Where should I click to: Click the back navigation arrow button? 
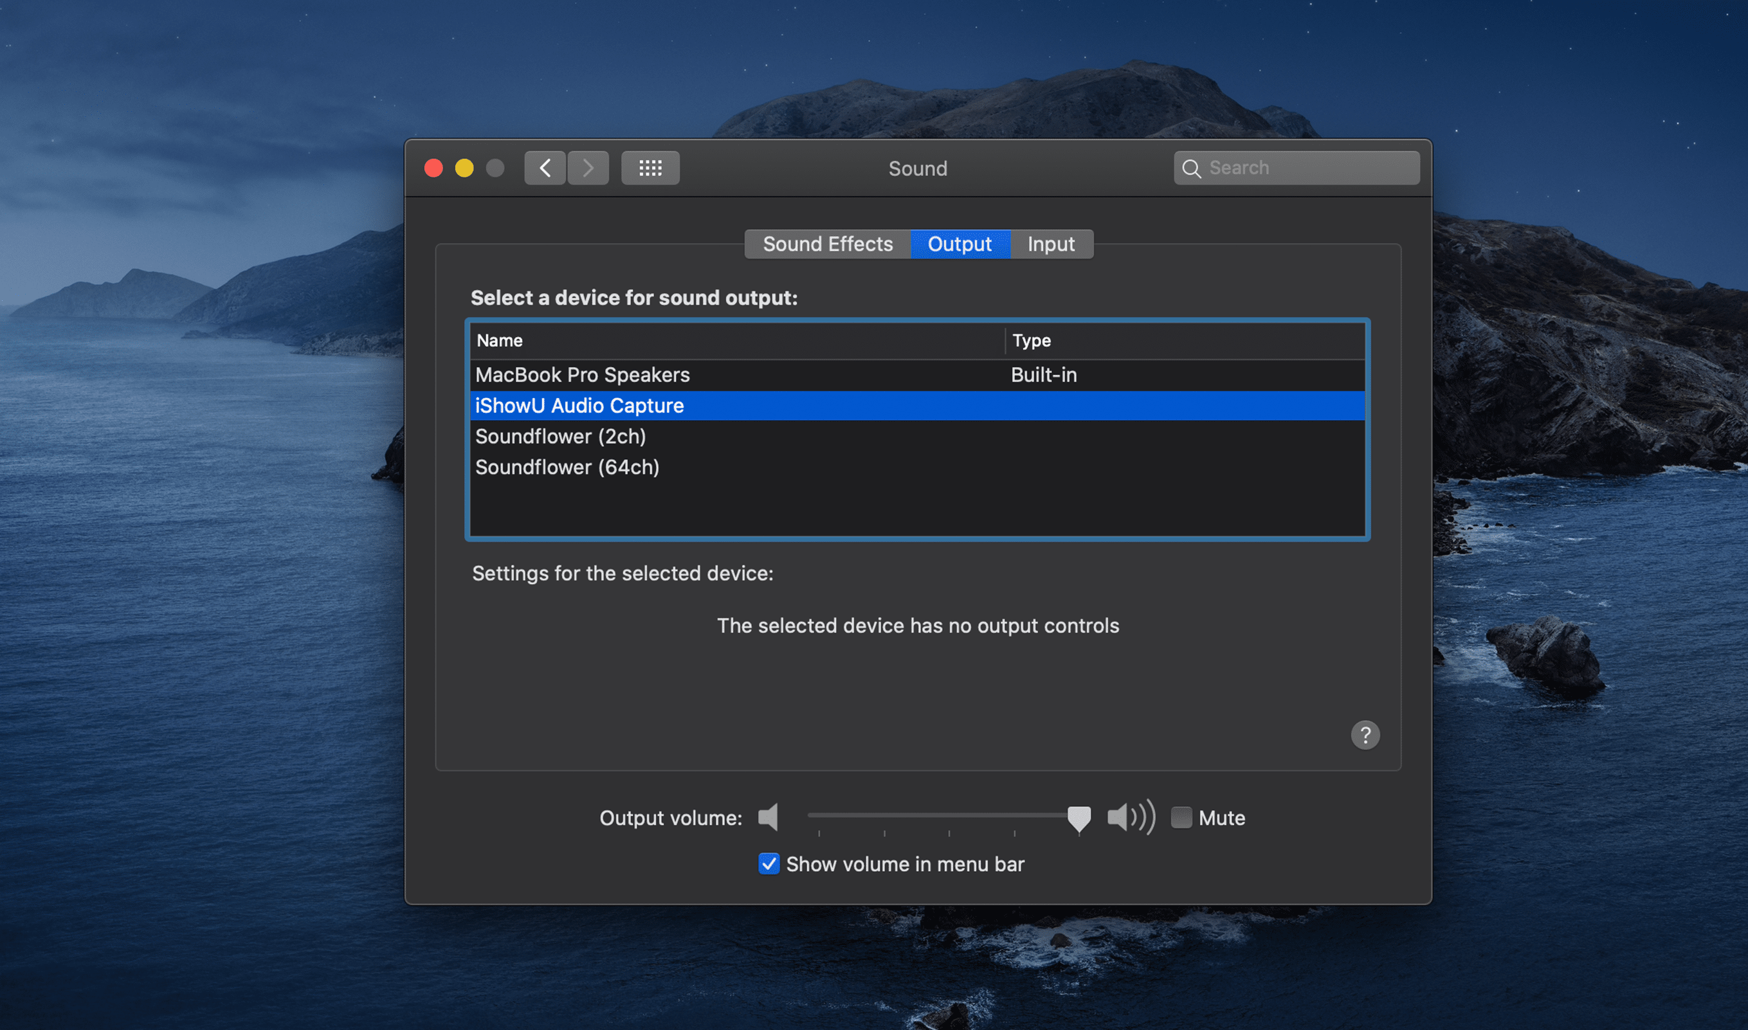(x=545, y=168)
